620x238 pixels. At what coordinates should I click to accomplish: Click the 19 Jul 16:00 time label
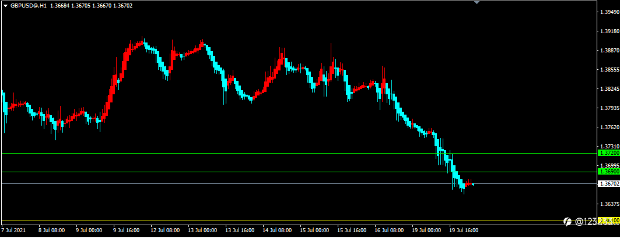pyautogui.click(x=464, y=230)
